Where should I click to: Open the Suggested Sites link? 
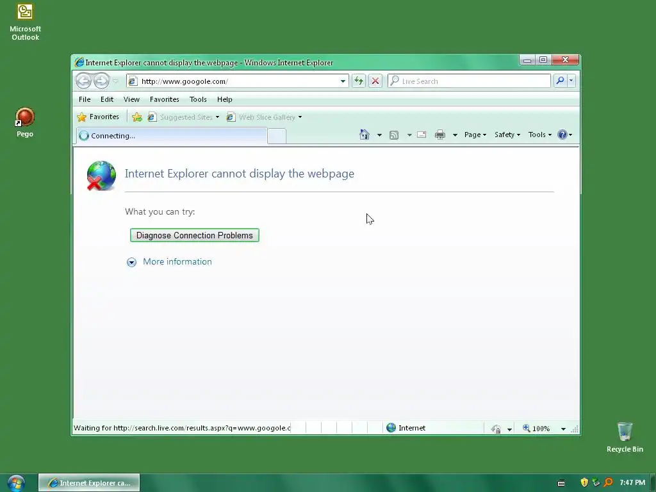(183, 117)
